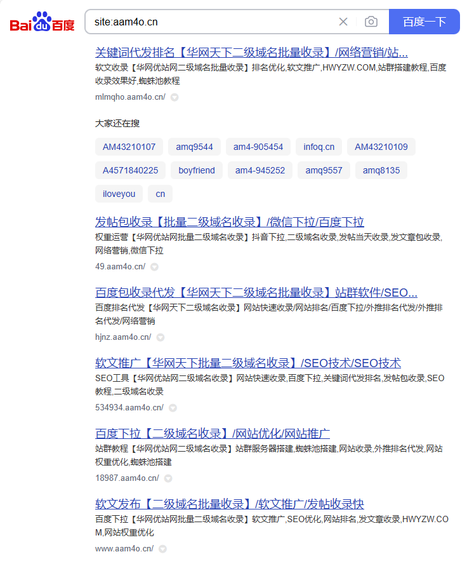The image size is (467, 566).
Task: Select related search AM43210107
Action: (129, 147)
